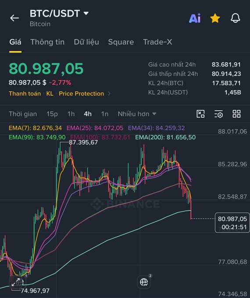Open the globe events icon below the chart
Viewport: 250px width, 298px height.
coord(144,282)
